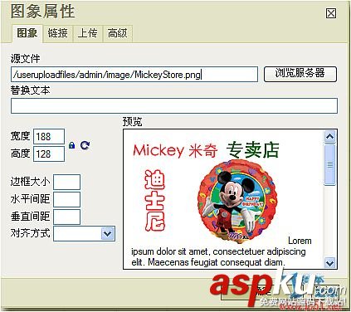Close the image properties dialog

pos(331,13)
